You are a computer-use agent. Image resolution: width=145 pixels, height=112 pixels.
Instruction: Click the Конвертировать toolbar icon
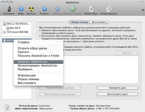tap(109, 9)
